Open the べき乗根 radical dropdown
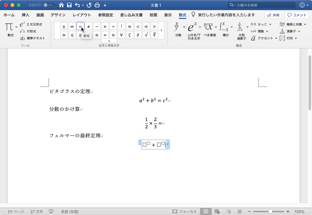The image size is (312, 215). click(x=216, y=26)
